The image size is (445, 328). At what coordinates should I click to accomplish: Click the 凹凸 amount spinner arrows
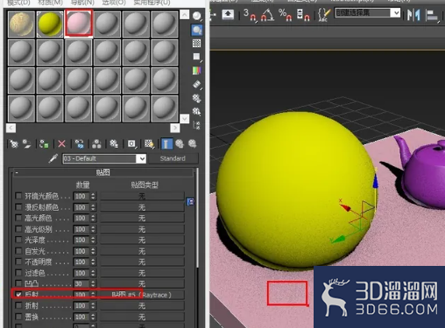(x=93, y=283)
